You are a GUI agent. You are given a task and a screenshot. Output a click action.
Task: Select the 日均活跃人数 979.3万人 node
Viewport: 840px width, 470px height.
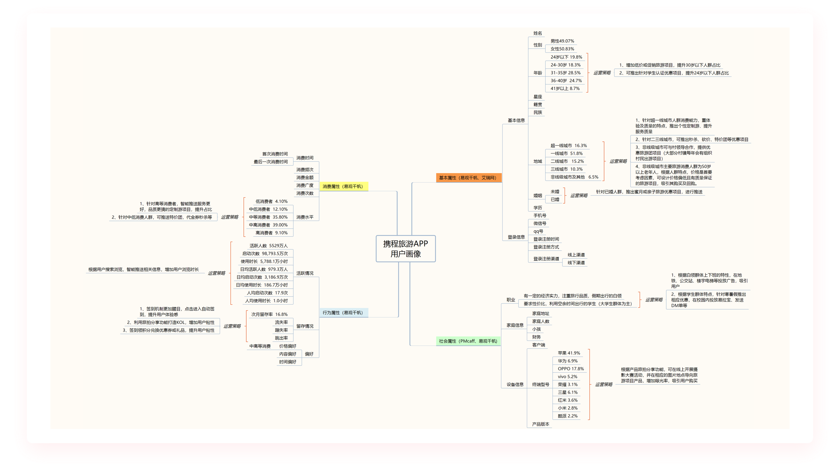point(264,269)
